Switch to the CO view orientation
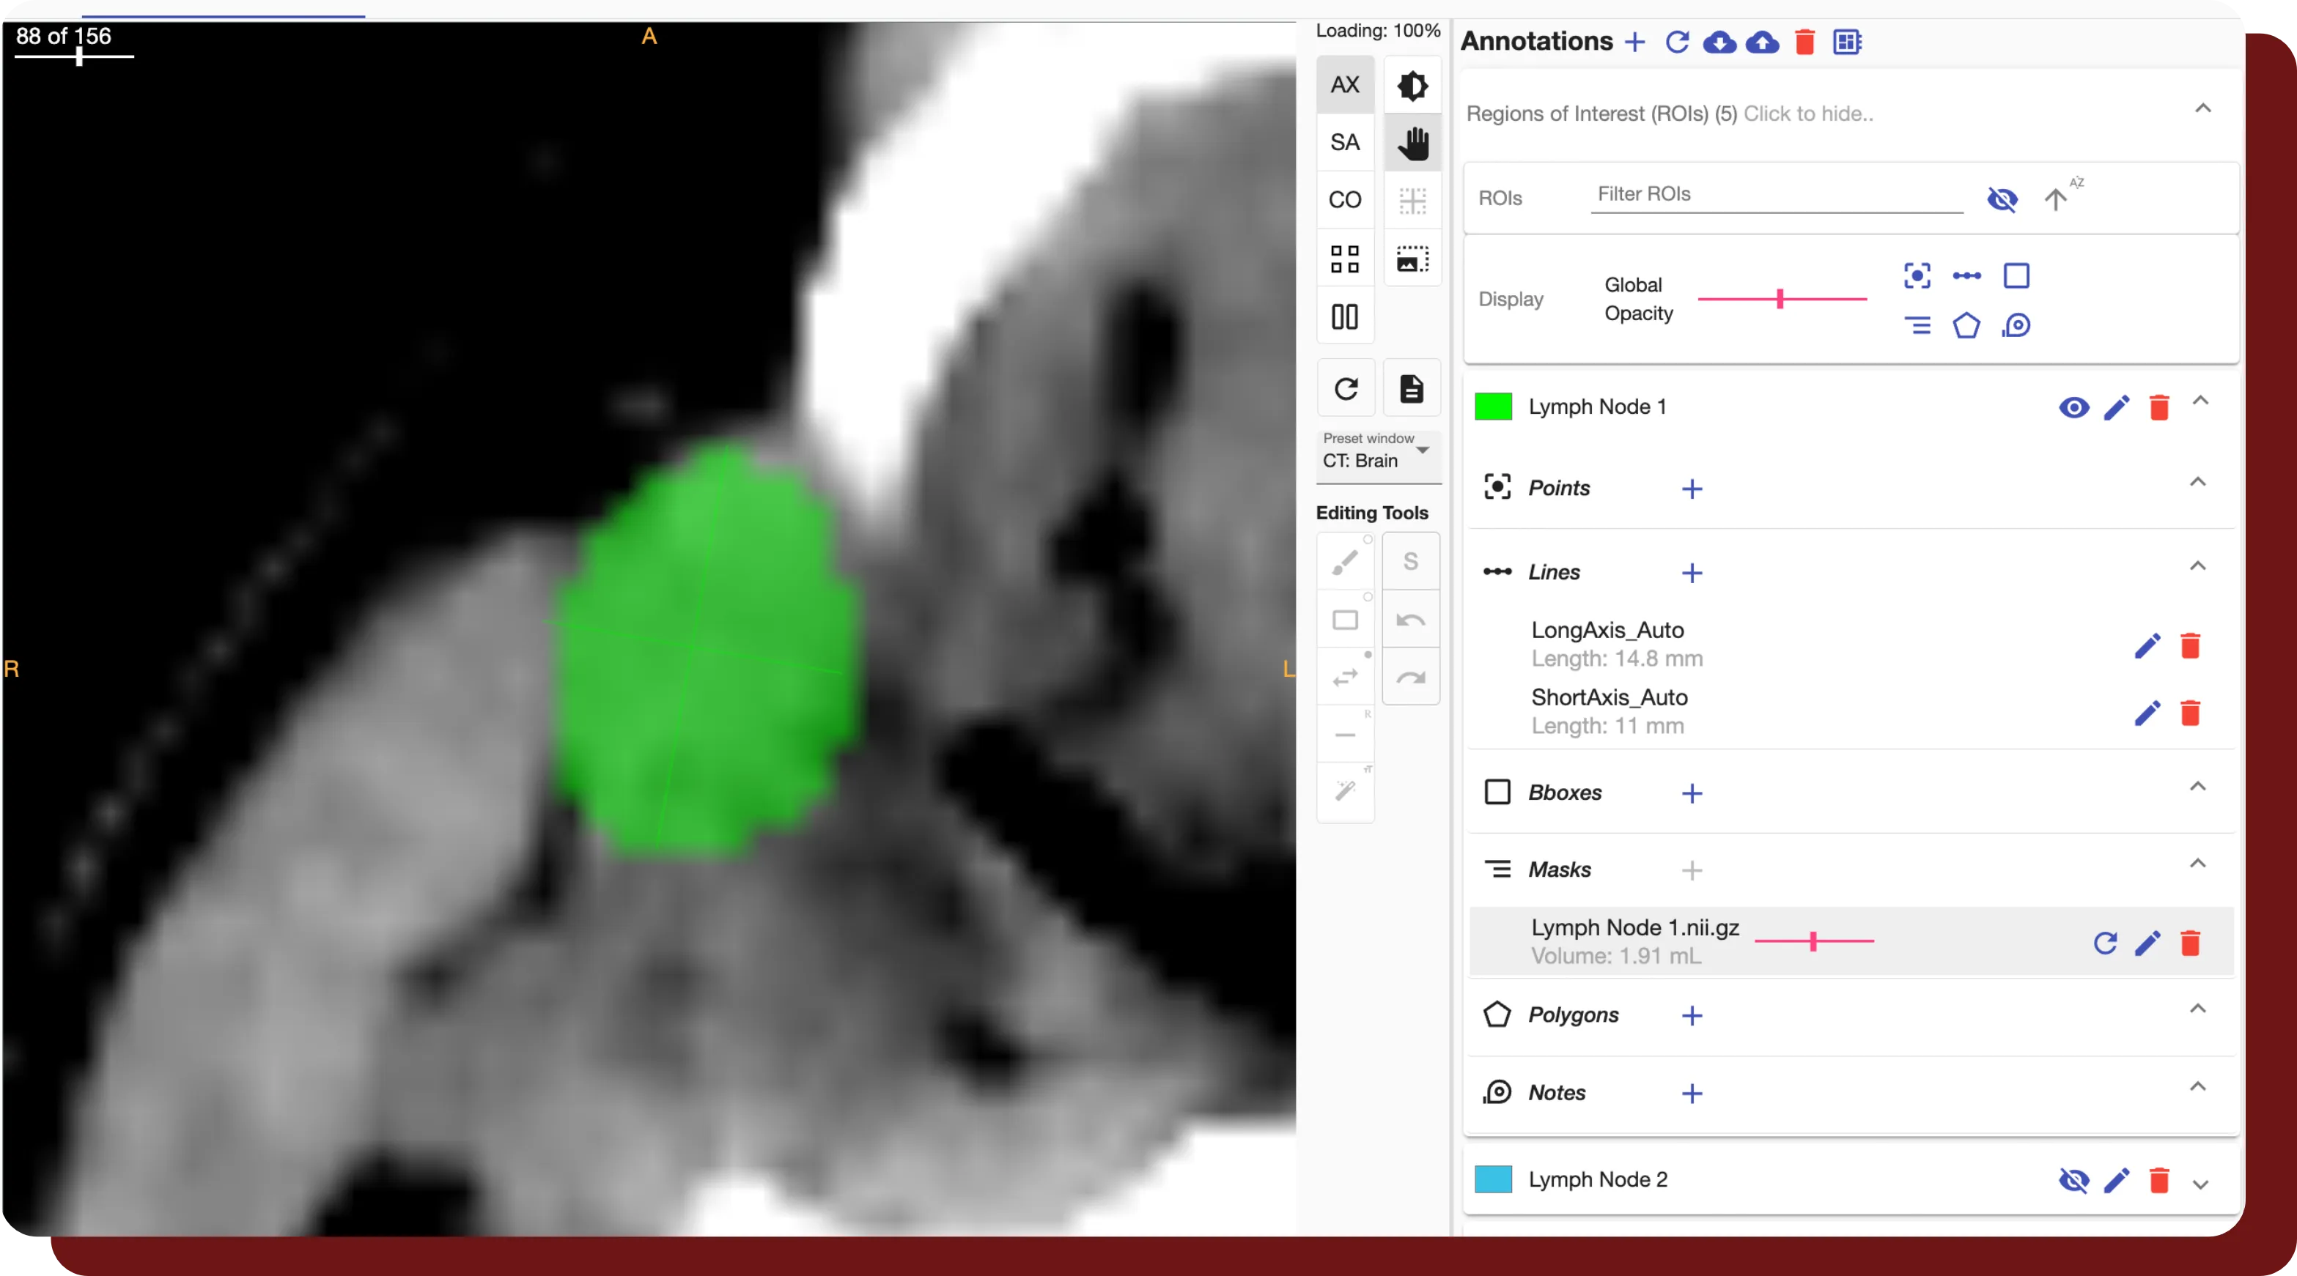 pyautogui.click(x=1345, y=199)
